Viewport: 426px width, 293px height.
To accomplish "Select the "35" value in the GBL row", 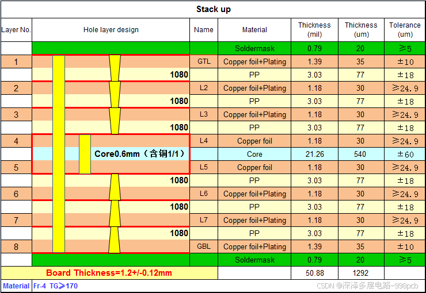I will click(360, 246).
